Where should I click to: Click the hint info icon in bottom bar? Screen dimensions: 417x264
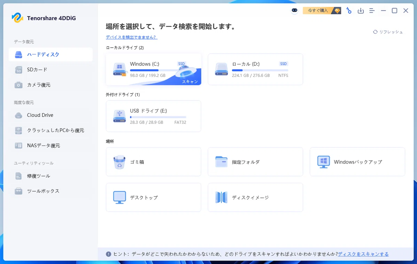(x=109, y=254)
